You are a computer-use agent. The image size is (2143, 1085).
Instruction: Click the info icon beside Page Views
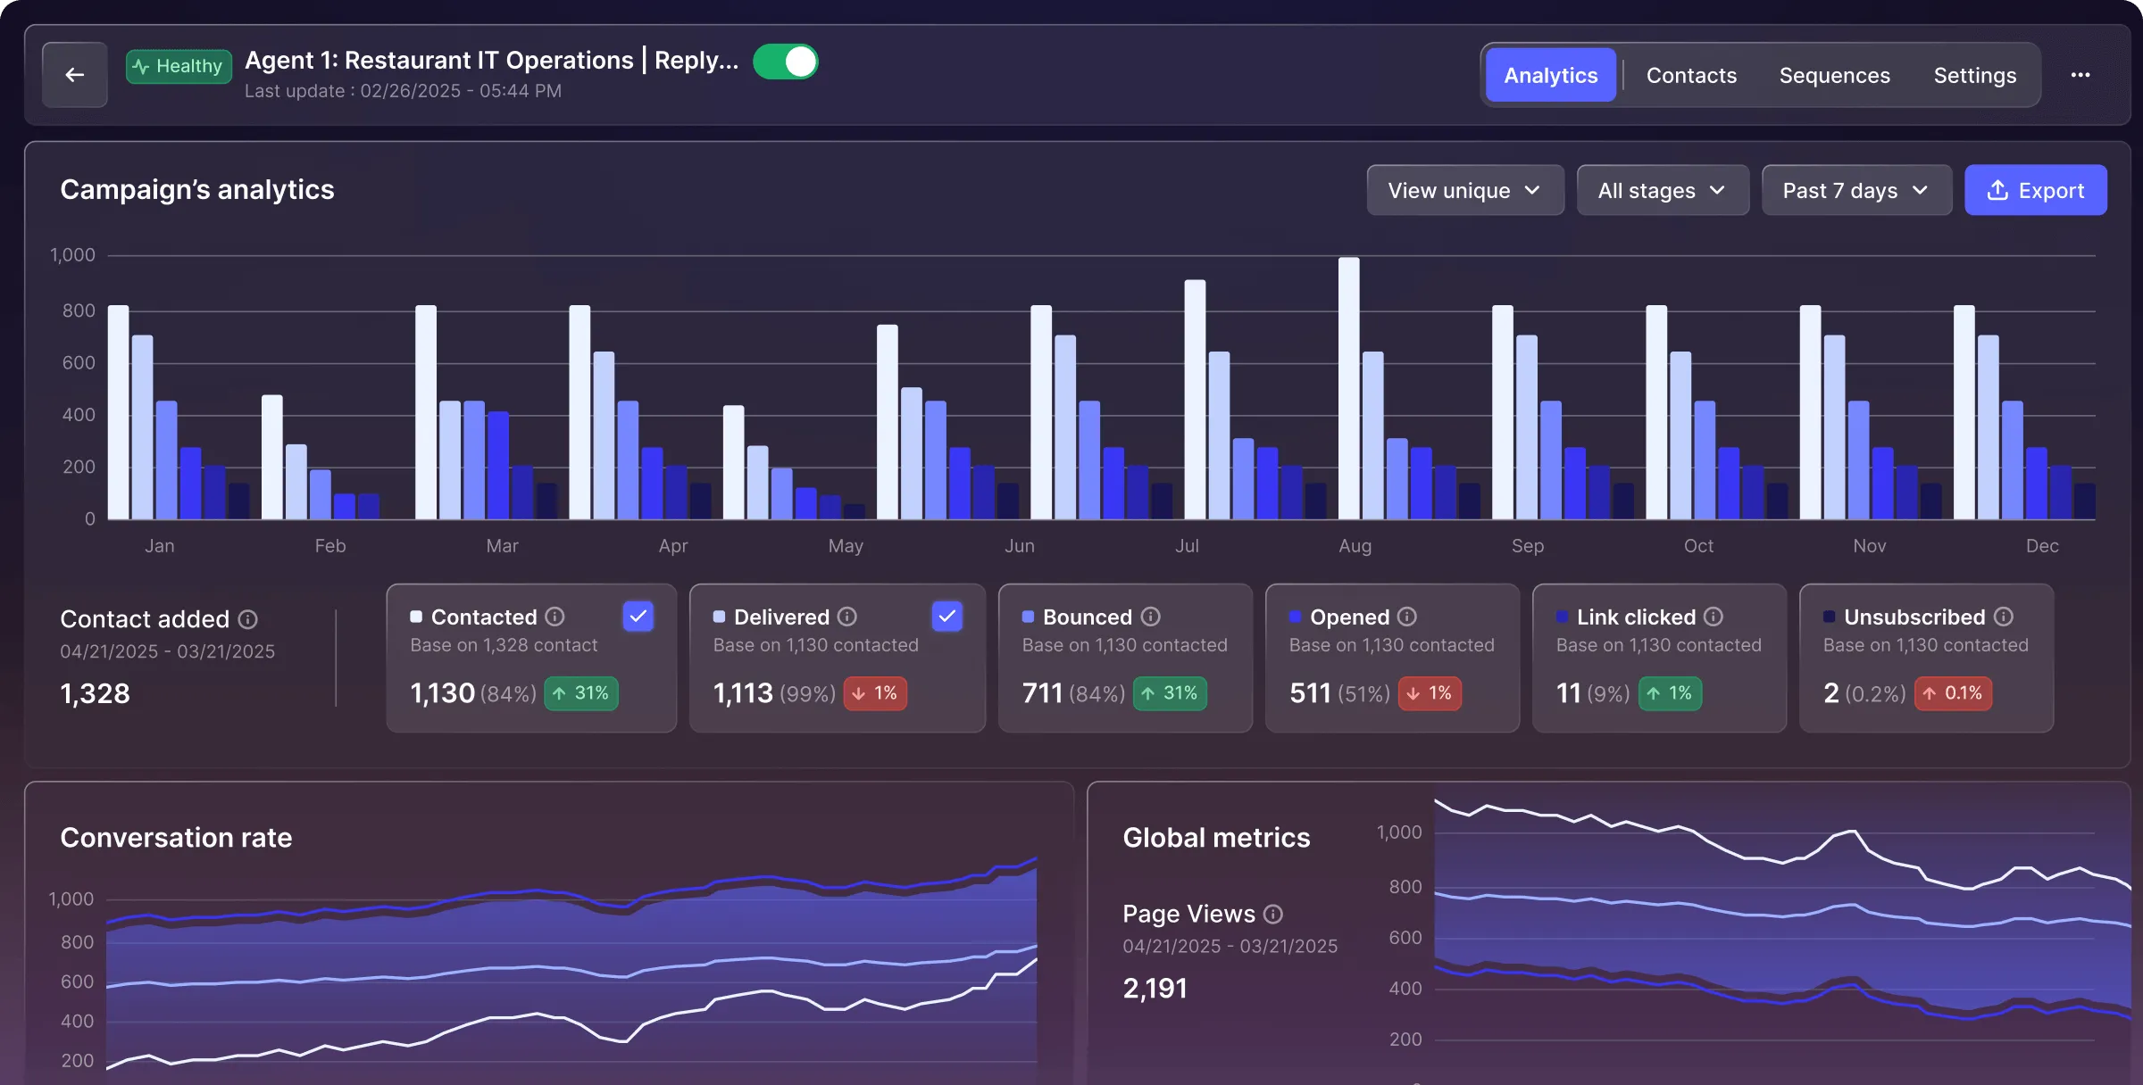pos(1271,914)
